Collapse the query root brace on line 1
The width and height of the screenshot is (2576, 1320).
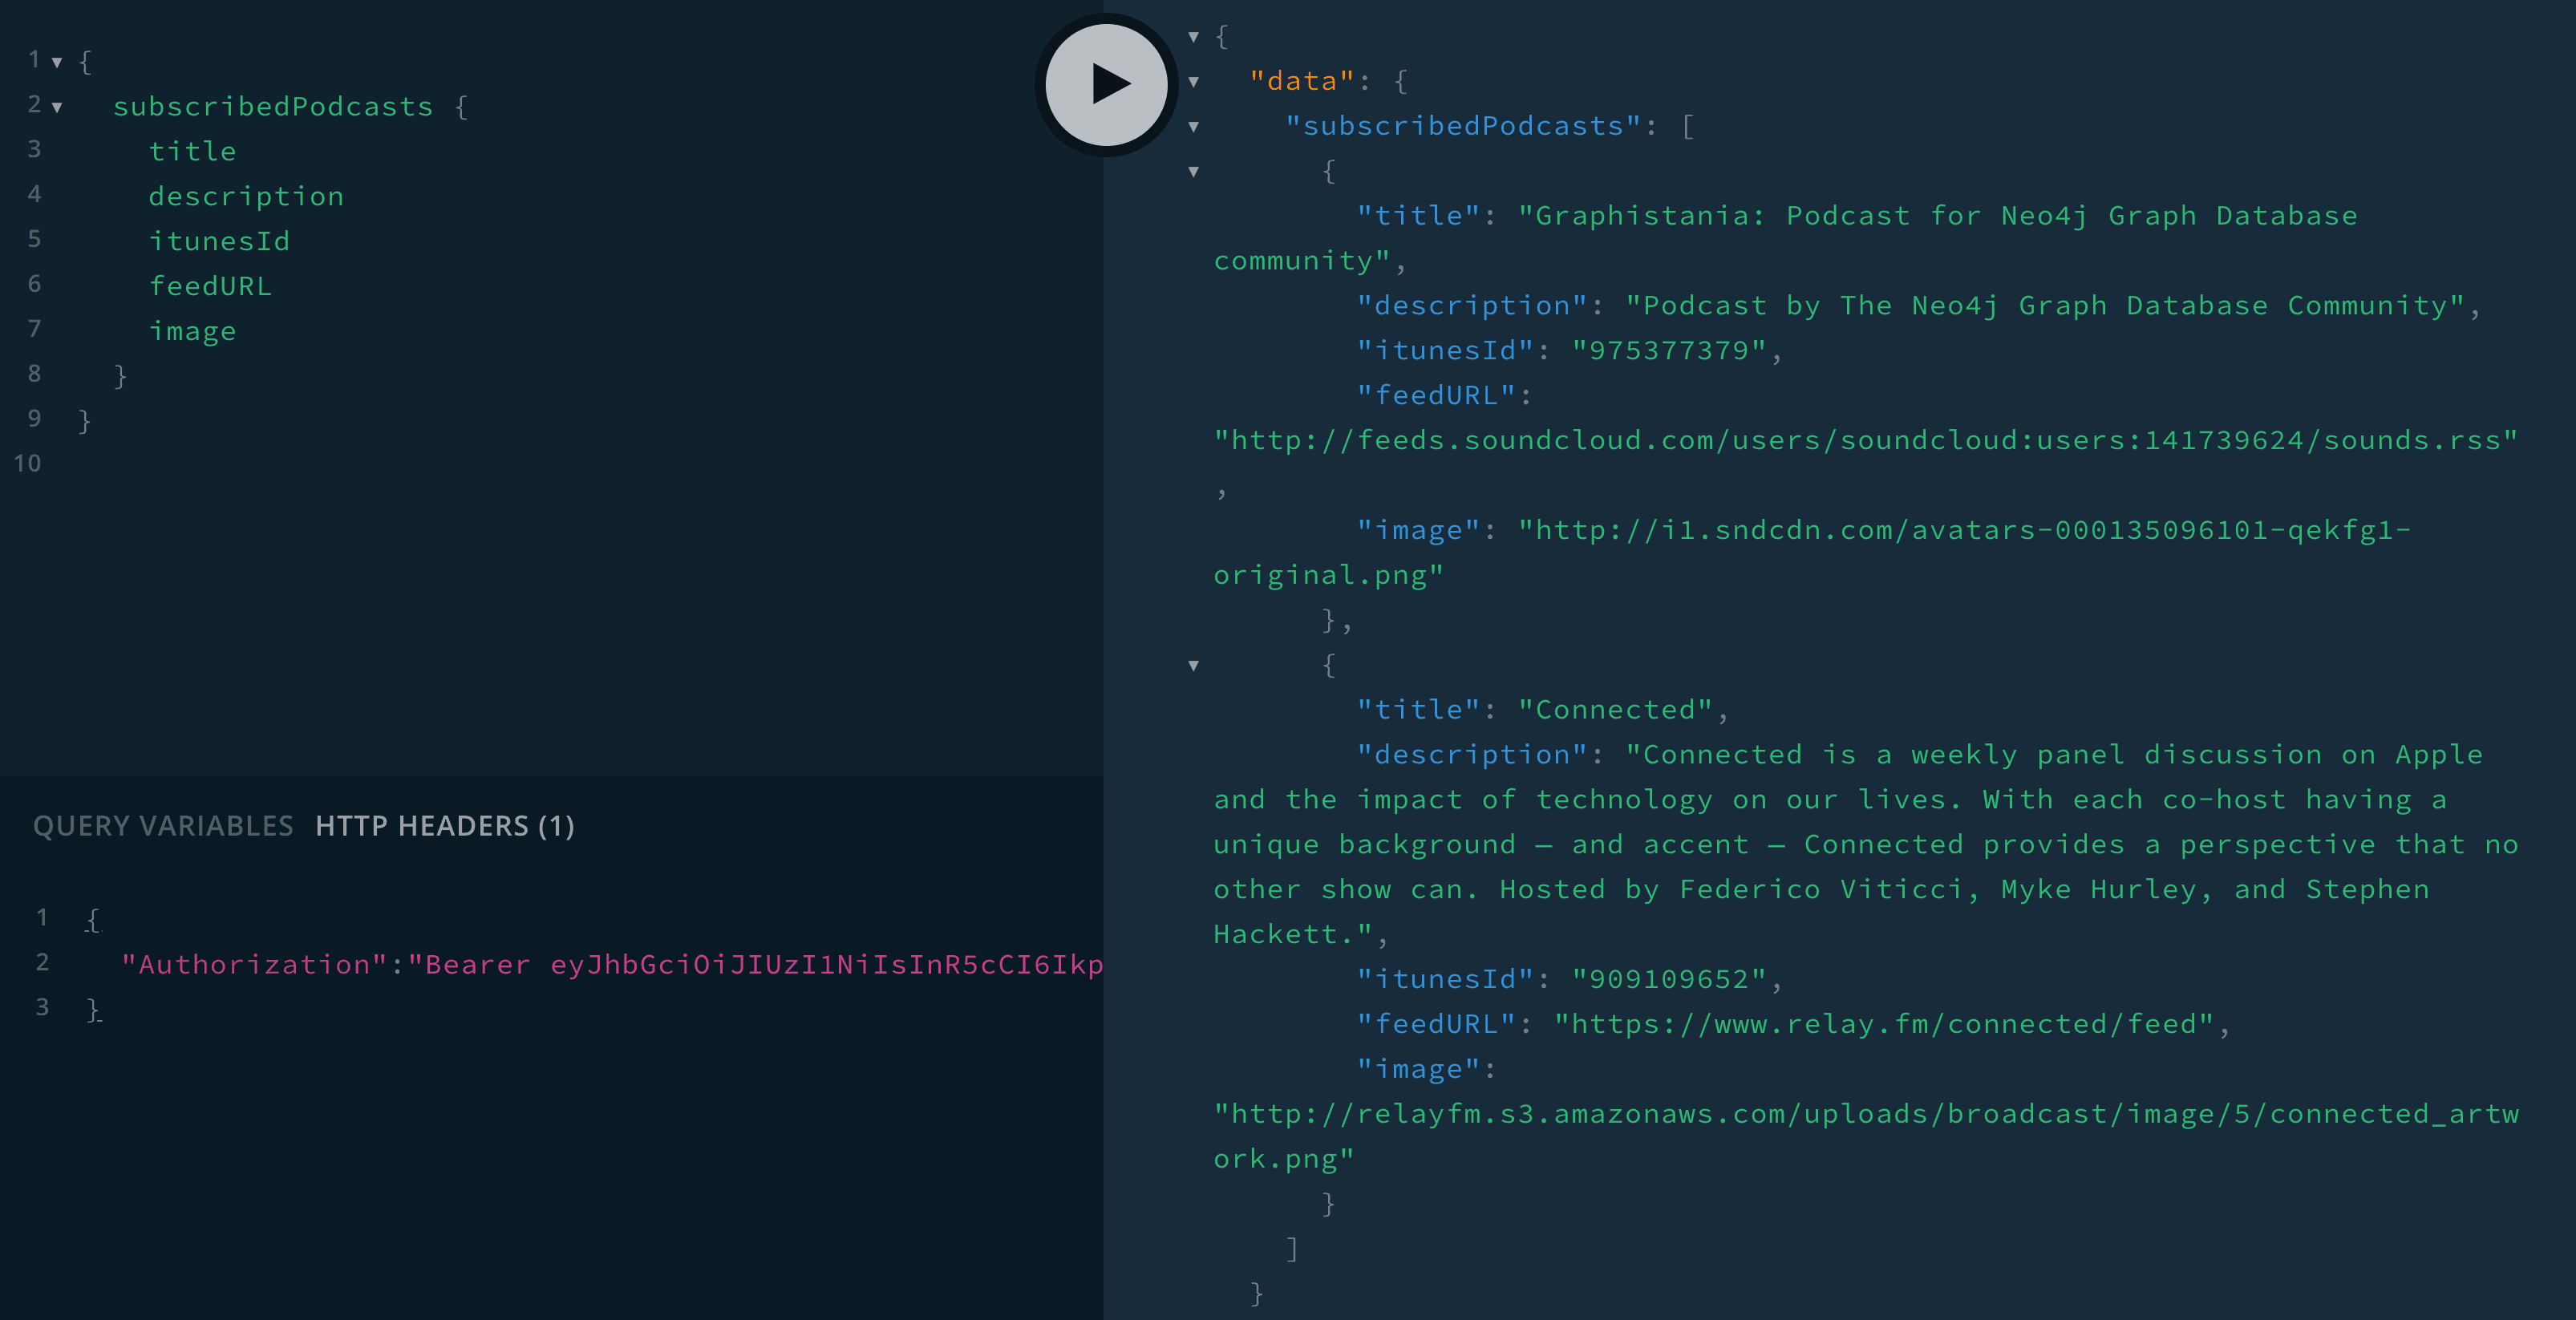tap(57, 62)
